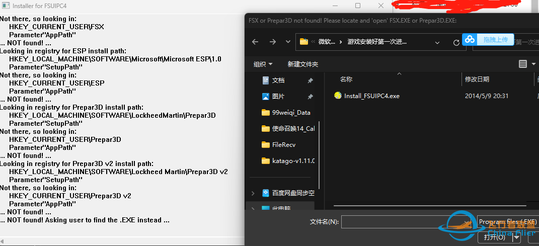Click 'Looking in registry for Prepar3D v2' line
Screen dimensions: 539x246
(76, 163)
